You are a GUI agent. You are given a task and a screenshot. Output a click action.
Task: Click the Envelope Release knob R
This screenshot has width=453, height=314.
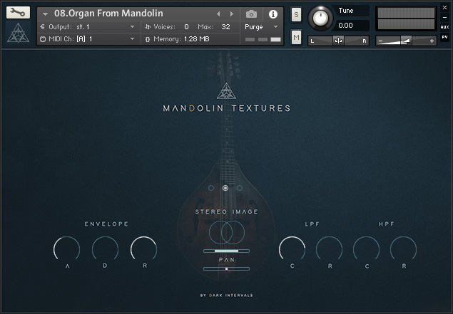(144, 249)
